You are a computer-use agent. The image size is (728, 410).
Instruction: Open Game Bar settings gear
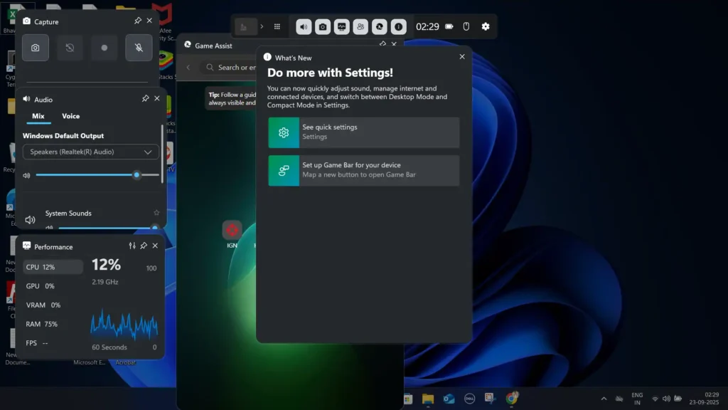click(x=486, y=26)
